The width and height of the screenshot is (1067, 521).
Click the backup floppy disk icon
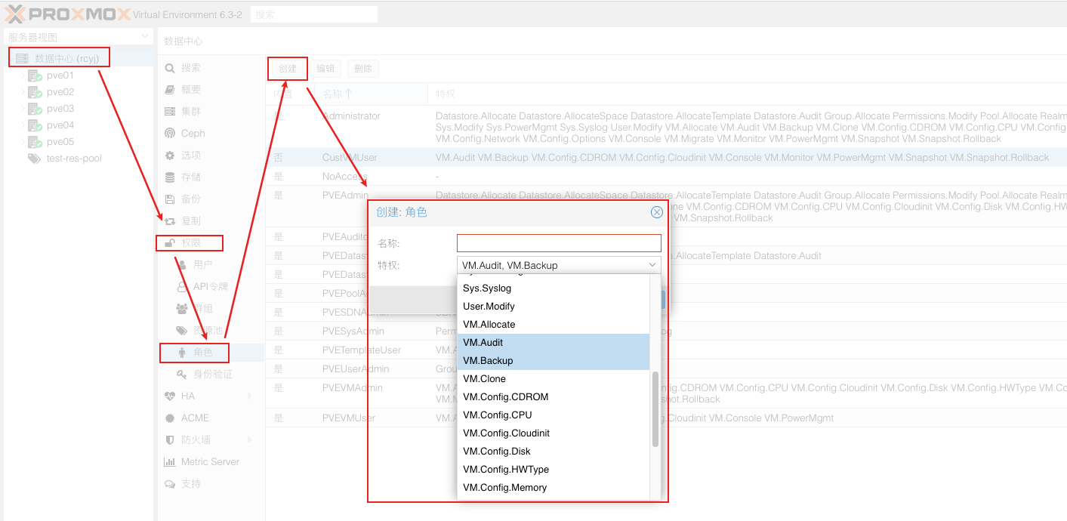pyautogui.click(x=170, y=199)
